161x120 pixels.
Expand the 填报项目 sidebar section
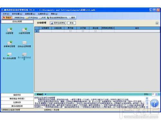pyautogui.click(x=17, y=95)
